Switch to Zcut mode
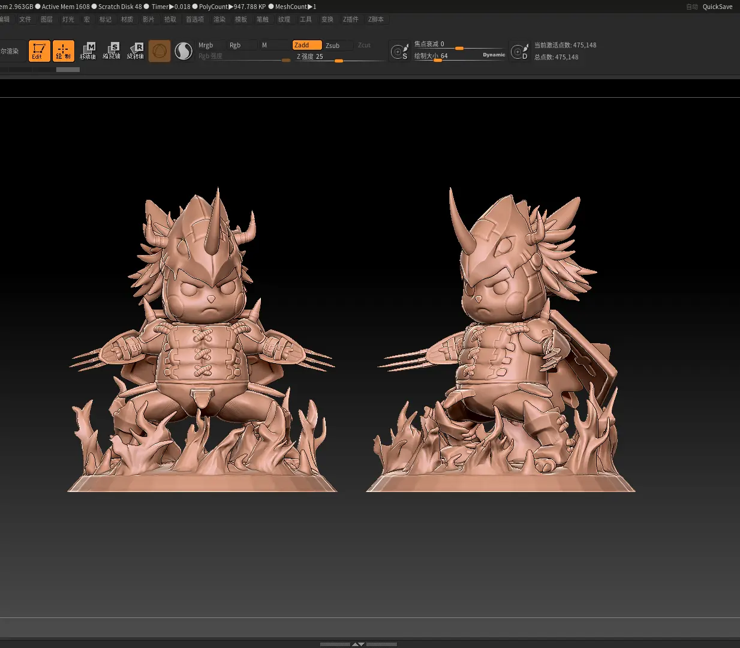The image size is (740, 648). (365, 45)
